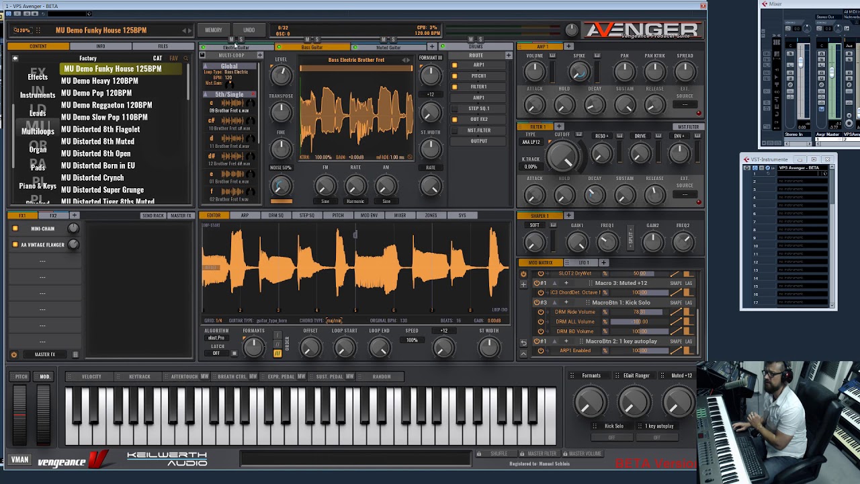
Task: Toggle the MST.FILTER route enable
Action: 454,130
